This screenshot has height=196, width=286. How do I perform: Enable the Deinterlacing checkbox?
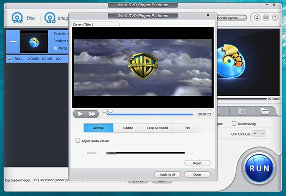coord(234,124)
